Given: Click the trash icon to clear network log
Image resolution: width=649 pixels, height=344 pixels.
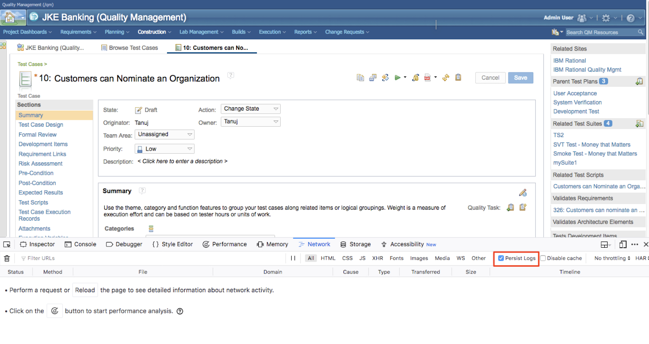Looking at the screenshot, I should tap(7, 258).
